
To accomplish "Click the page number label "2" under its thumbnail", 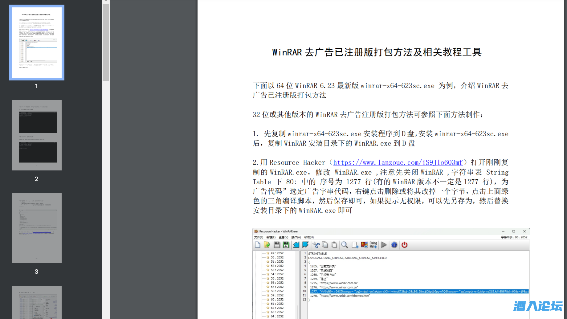I will pyautogui.click(x=36, y=179).
